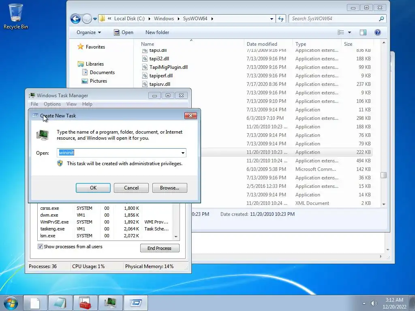Confirm with the OK button

93,188
